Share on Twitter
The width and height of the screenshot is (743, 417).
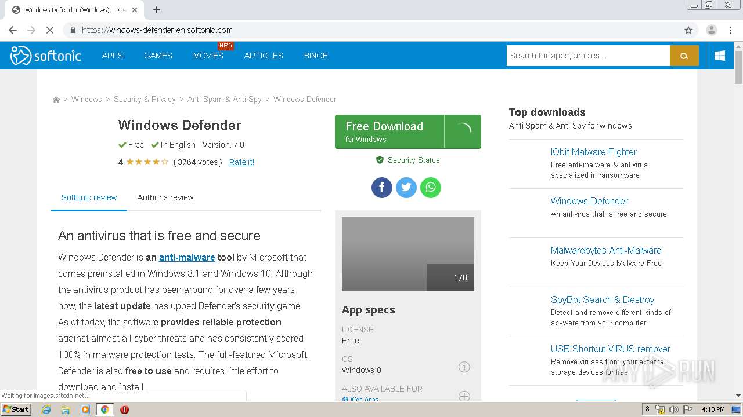tap(406, 187)
